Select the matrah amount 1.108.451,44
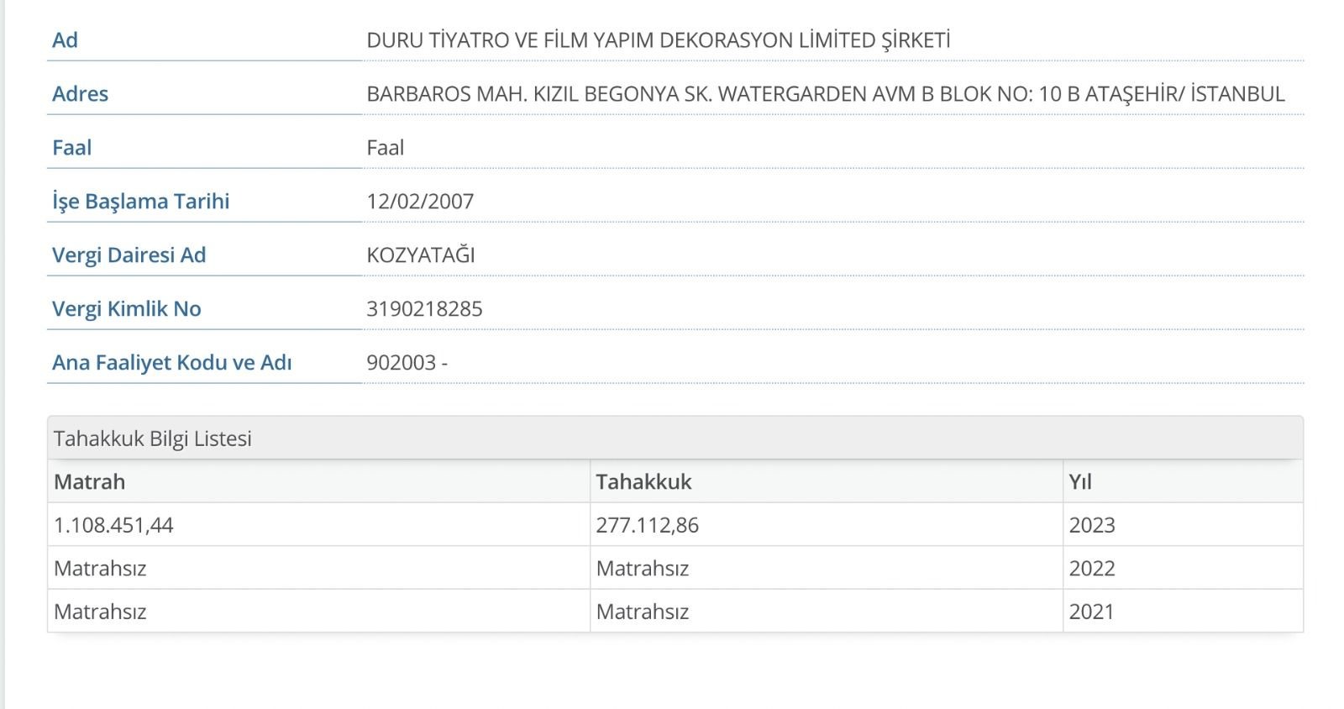 click(x=113, y=526)
